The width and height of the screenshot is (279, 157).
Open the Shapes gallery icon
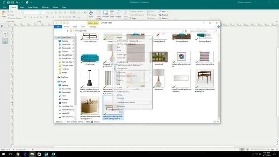[x=118, y=14]
